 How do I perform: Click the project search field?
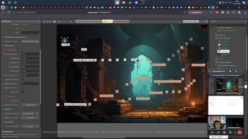pyautogui.click(x=228, y=25)
